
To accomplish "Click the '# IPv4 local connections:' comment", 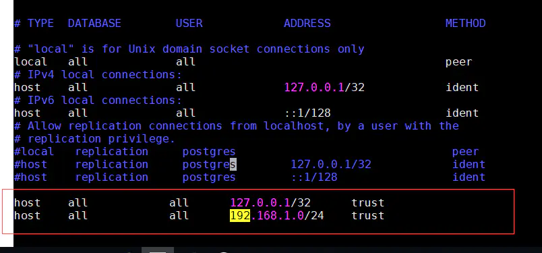I will click(x=98, y=74).
